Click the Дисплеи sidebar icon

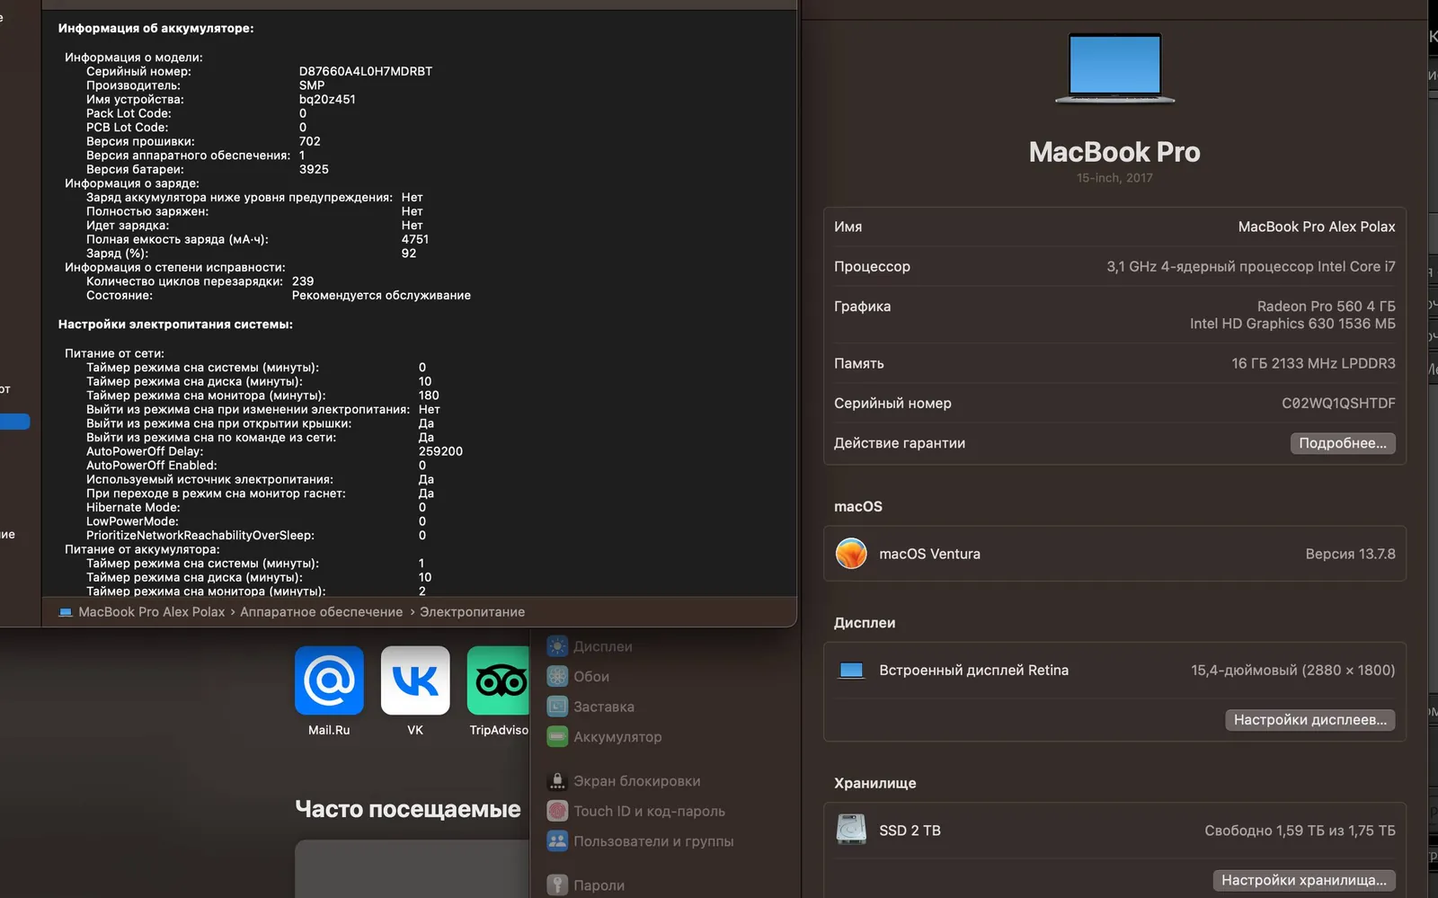point(557,646)
